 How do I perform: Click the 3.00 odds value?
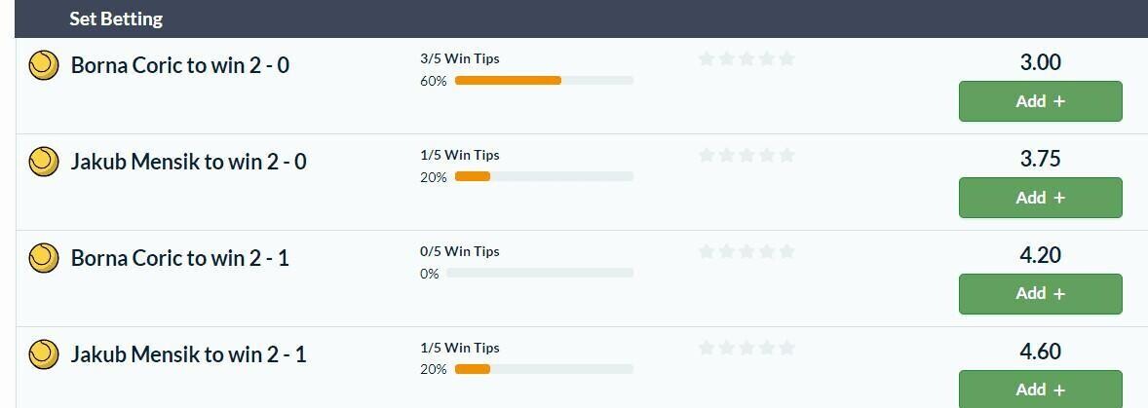pos(1041,62)
